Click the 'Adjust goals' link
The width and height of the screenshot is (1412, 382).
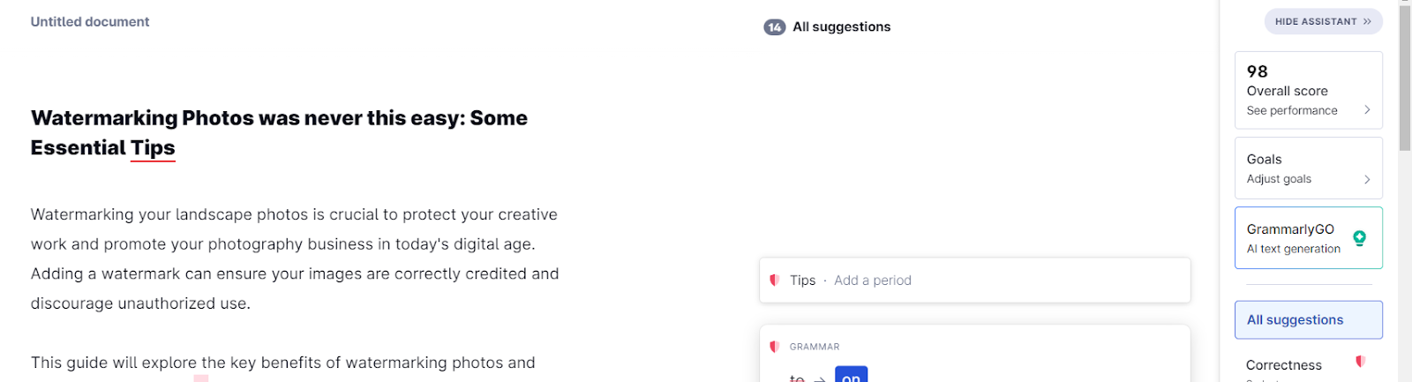(x=1279, y=179)
